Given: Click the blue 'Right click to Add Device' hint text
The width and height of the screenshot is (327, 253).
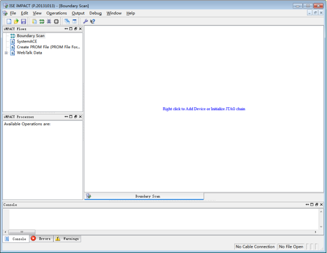Looking at the screenshot, I should click(x=204, y=109).
